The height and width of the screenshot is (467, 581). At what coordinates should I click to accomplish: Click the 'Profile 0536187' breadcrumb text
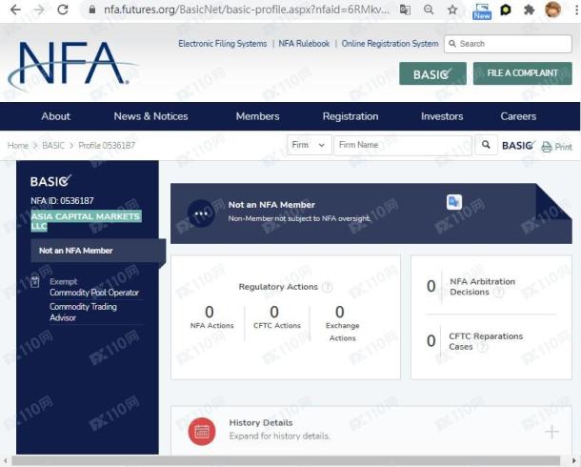click(107, 145)
